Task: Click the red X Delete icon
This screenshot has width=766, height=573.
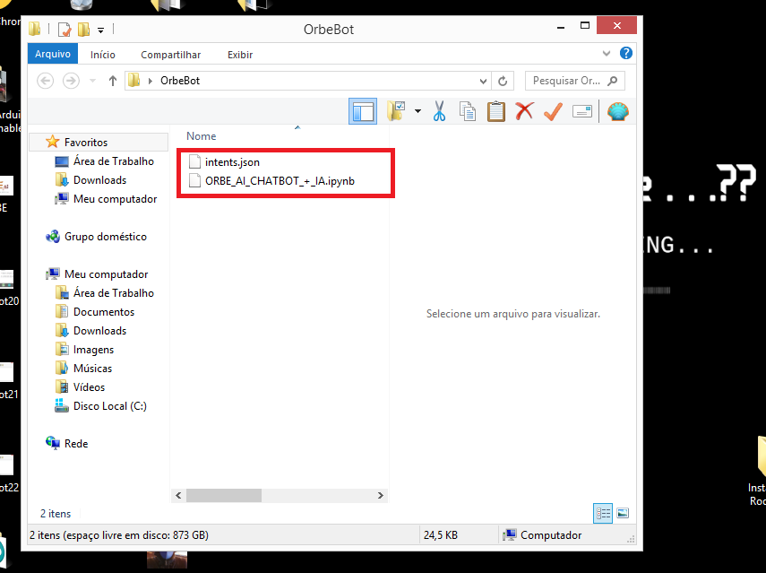Action: click(524, 111)
